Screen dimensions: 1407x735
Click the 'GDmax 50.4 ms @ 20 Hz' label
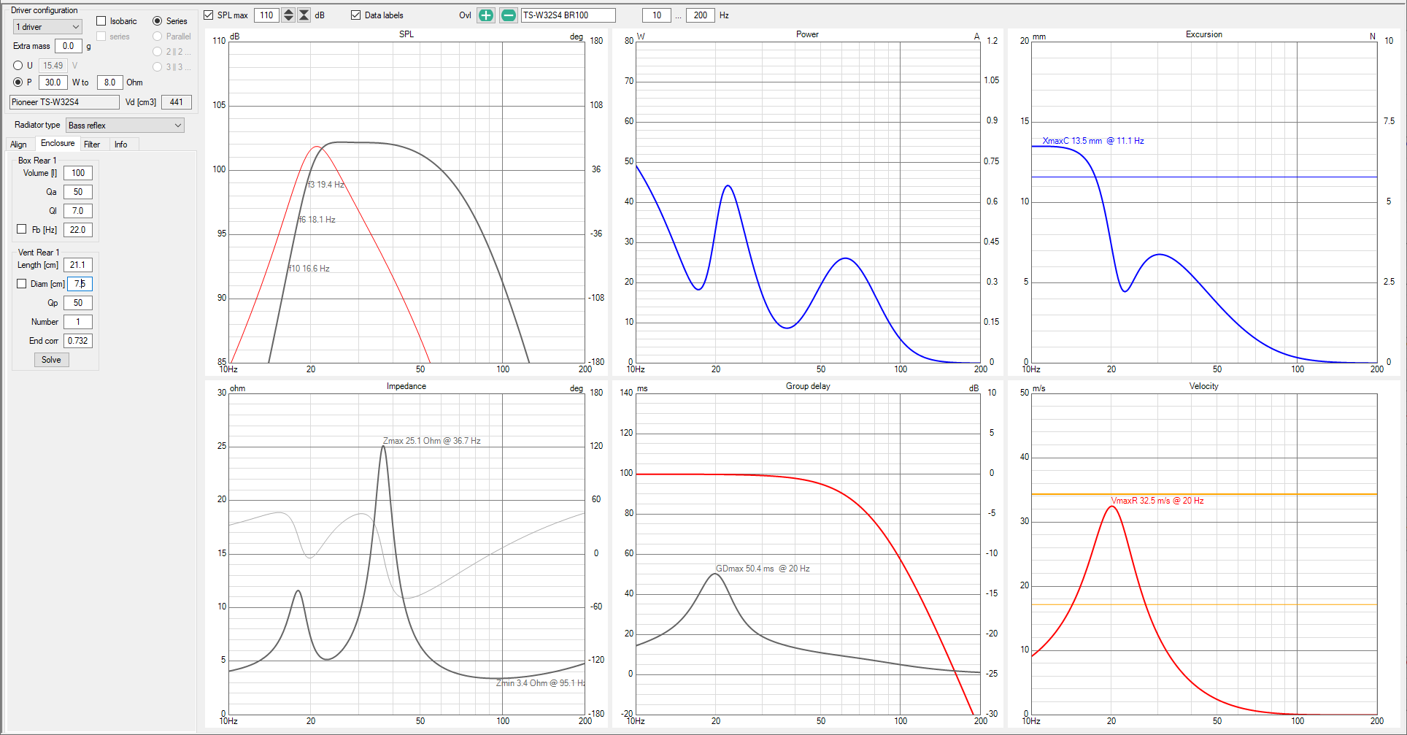click(763, 569)
